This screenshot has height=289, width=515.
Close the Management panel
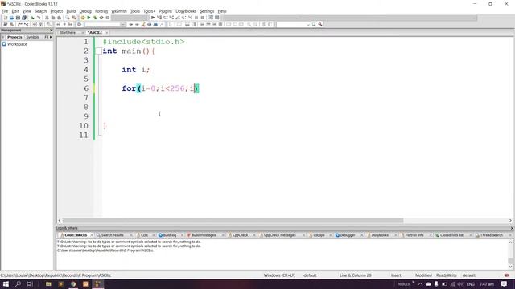click(x=51, y=31)
